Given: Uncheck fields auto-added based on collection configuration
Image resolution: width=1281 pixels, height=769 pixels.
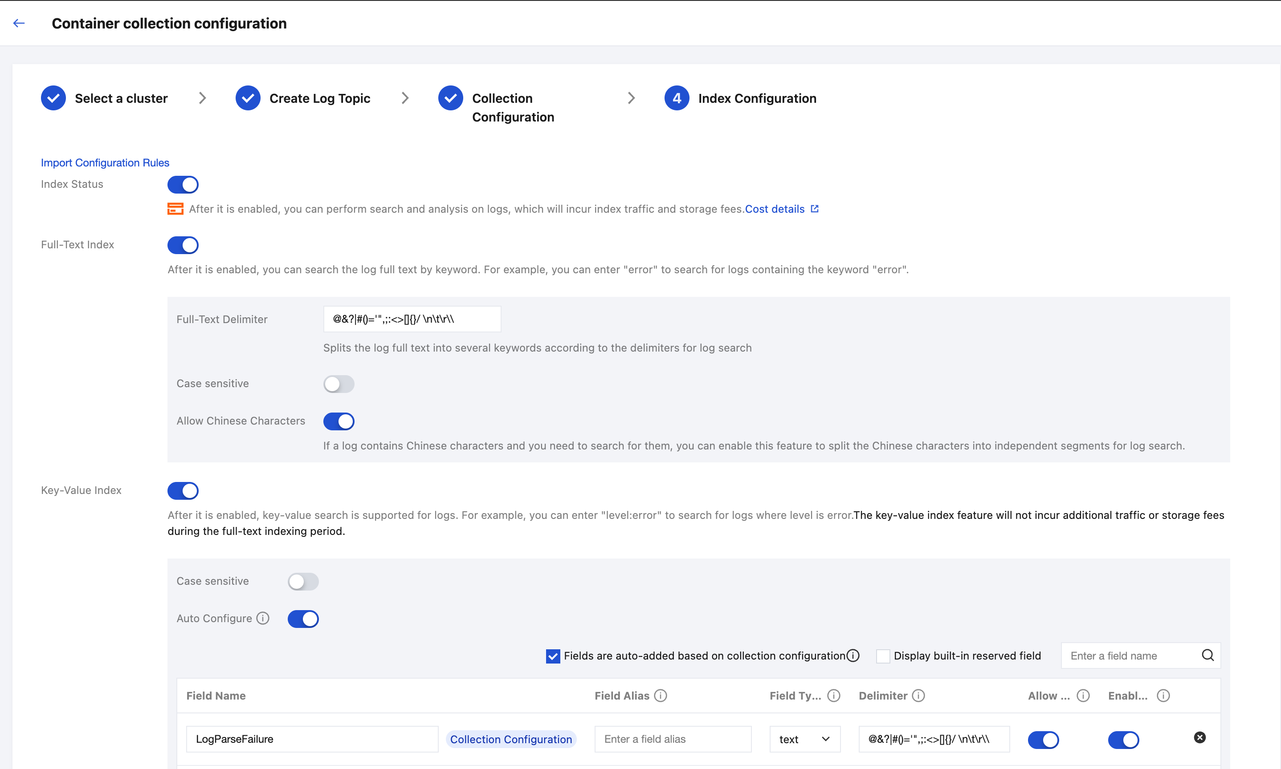Looking at the screenshot, I should (x=553, y=656).
